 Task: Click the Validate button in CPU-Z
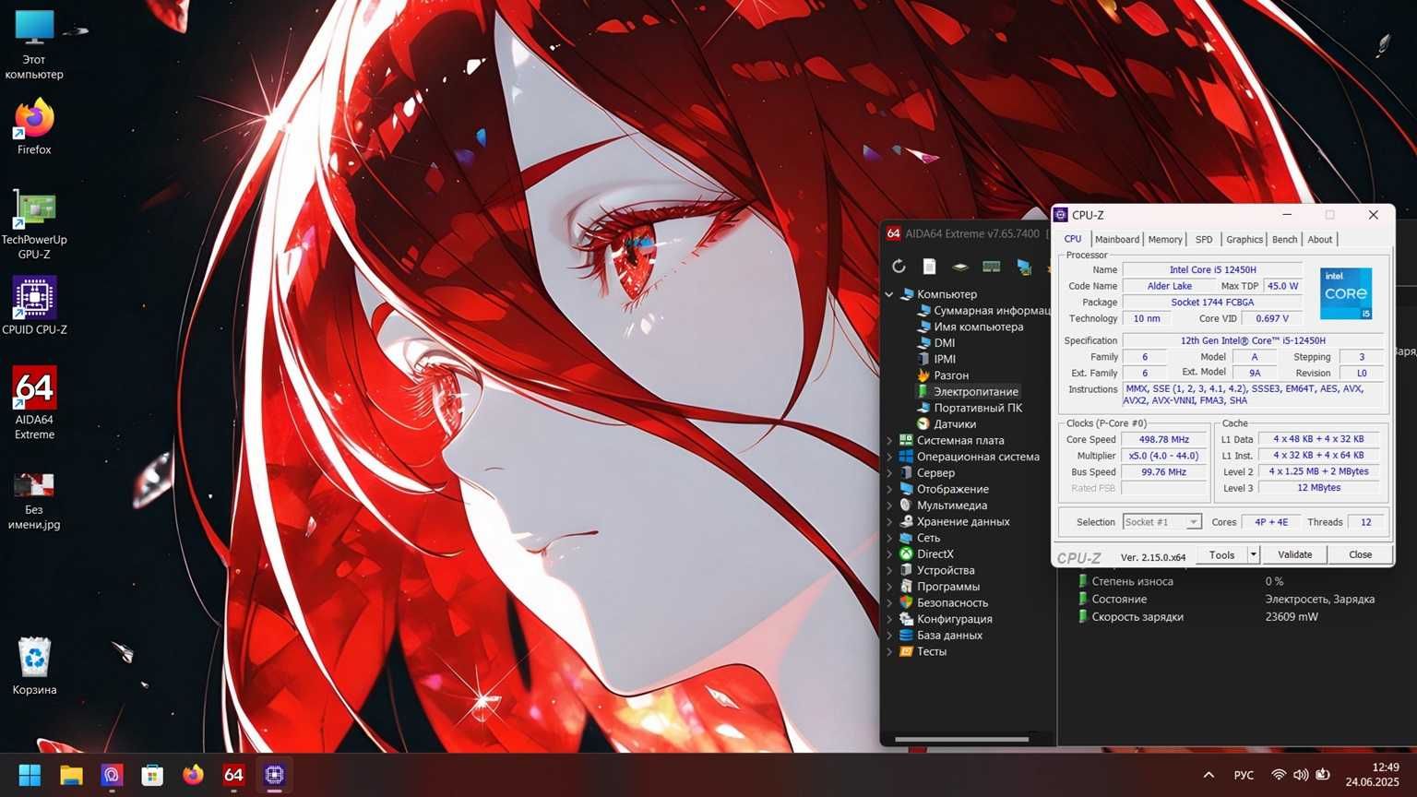coord(1294,554)
